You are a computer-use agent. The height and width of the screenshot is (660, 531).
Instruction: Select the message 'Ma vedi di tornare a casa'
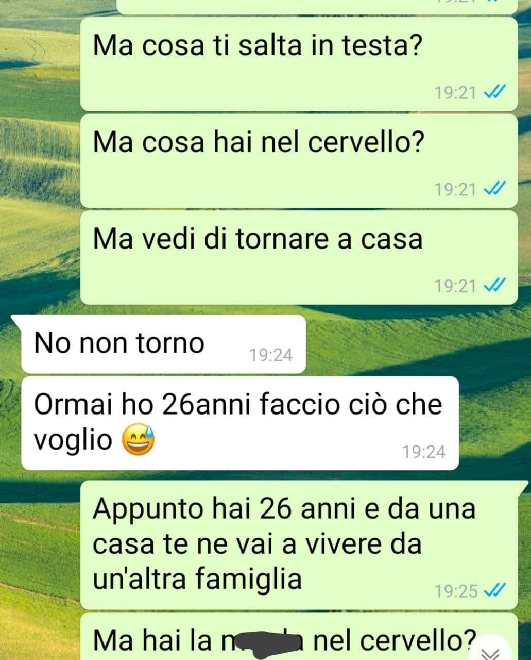(299, 257)
